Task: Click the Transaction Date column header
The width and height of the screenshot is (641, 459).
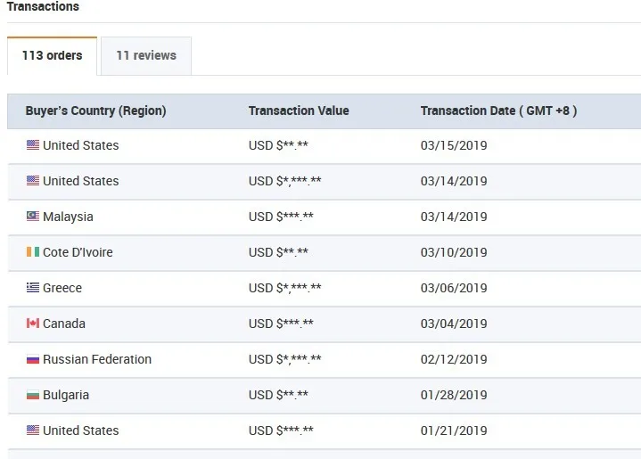Action: coord(498,111)
